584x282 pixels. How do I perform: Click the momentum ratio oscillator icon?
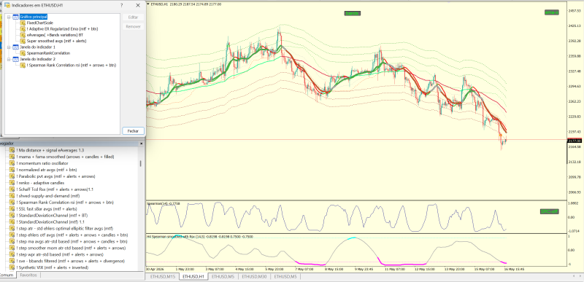tap(12, 163)
